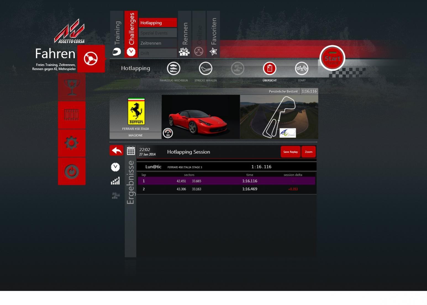Click the Fahren steering wheel tile
Screen dimensions: 427x305
pyautogui.click(x=91, y=59)
